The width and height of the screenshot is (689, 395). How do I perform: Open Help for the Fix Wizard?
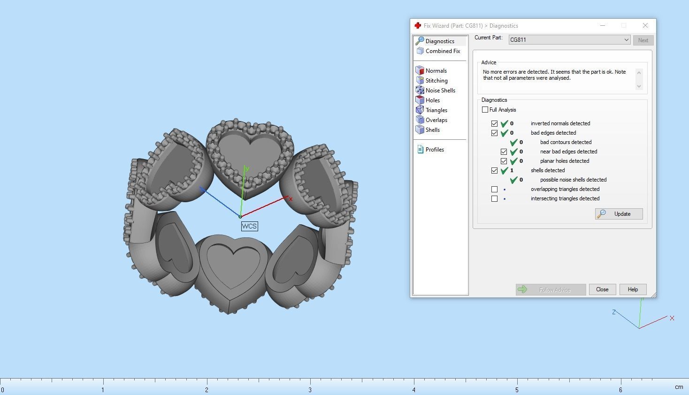633,289
